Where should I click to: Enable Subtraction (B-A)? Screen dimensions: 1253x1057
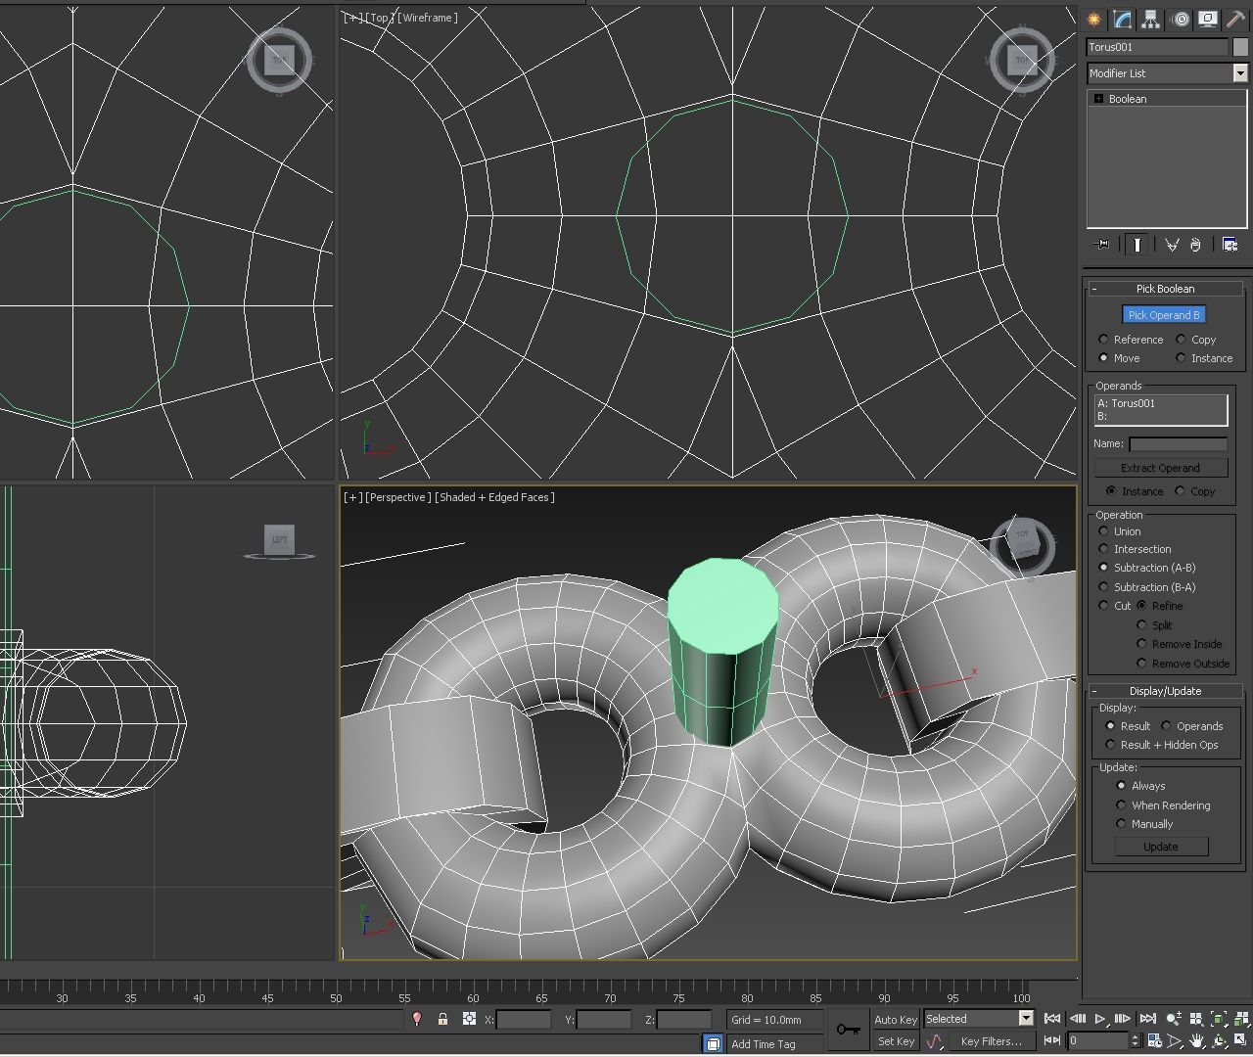[1104, 586]
